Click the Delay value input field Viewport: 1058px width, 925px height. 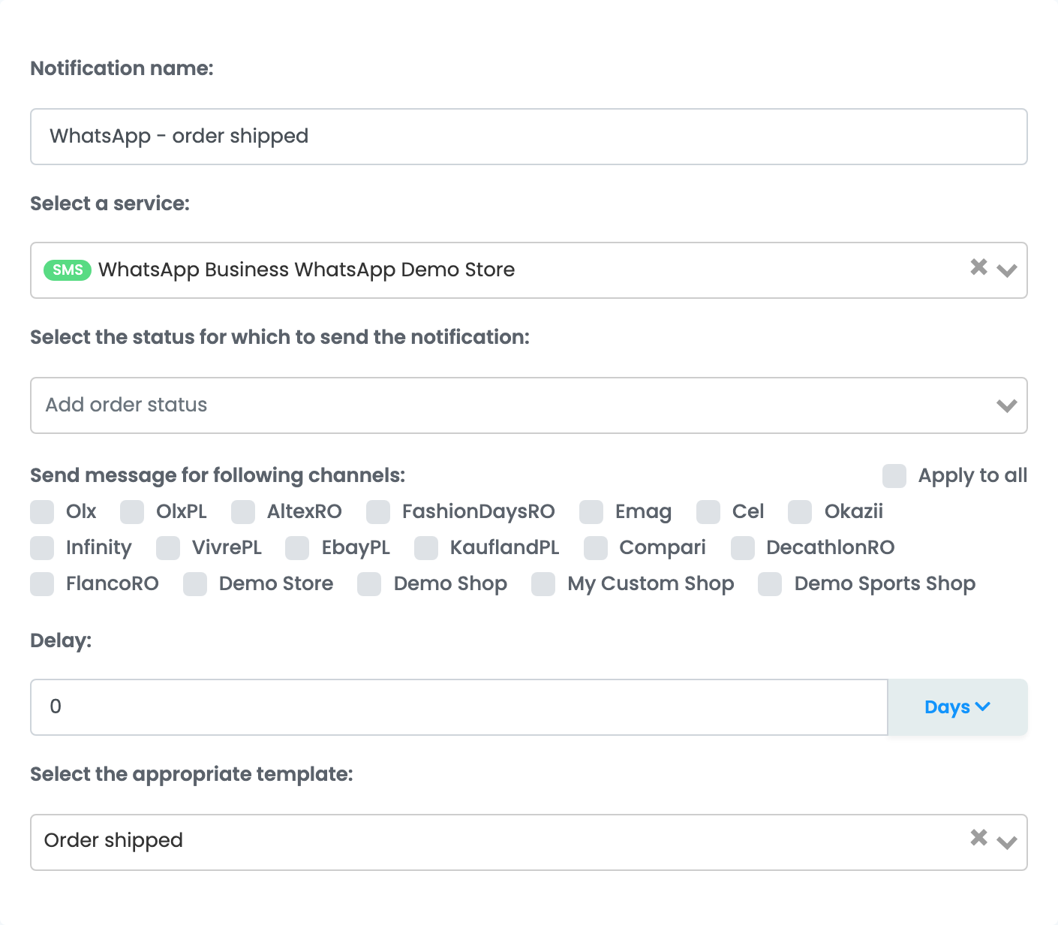tap(459, 707)
